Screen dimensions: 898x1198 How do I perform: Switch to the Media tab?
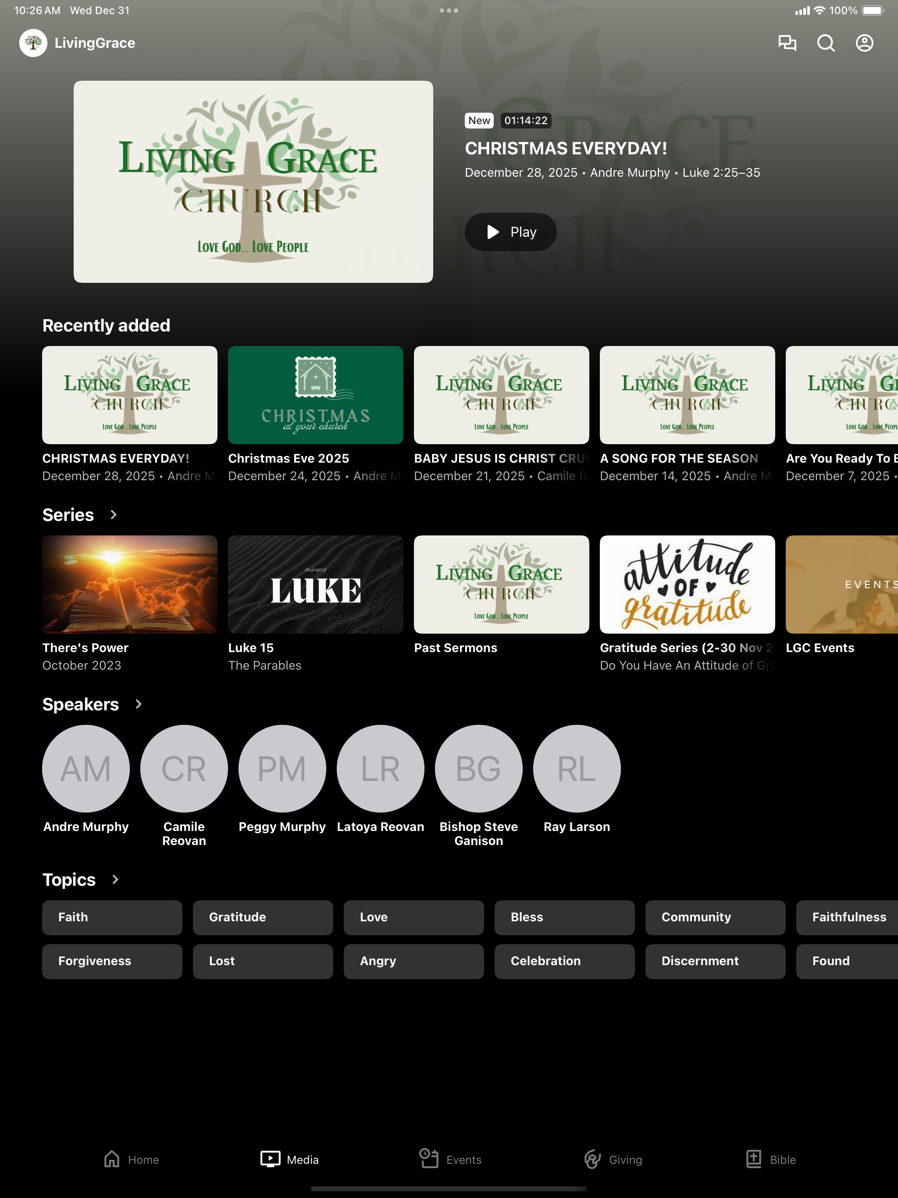tap(289, 1159)
